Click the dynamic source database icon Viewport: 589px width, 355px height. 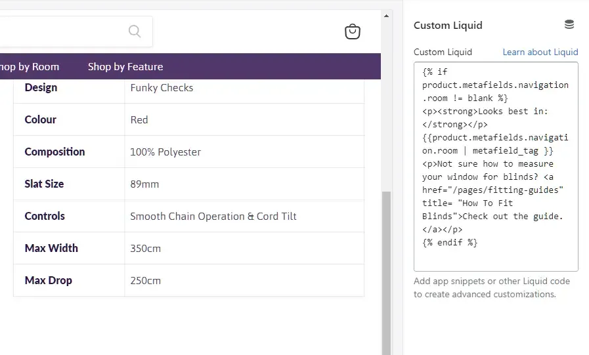[569, 25]
